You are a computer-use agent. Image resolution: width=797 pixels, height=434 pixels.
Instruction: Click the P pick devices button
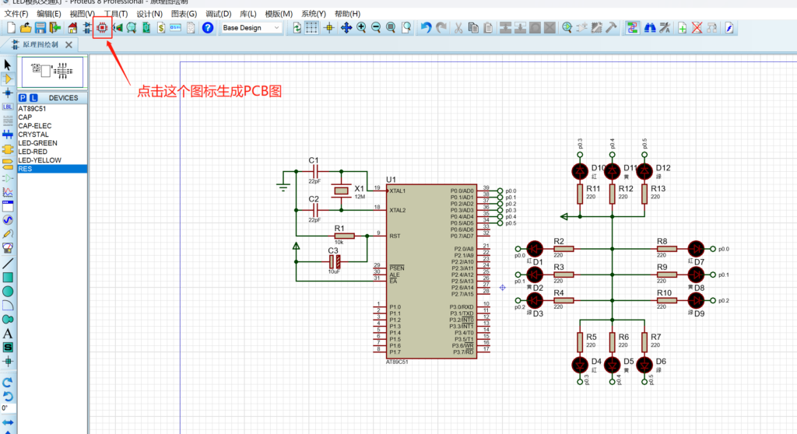tap(23, 98)
